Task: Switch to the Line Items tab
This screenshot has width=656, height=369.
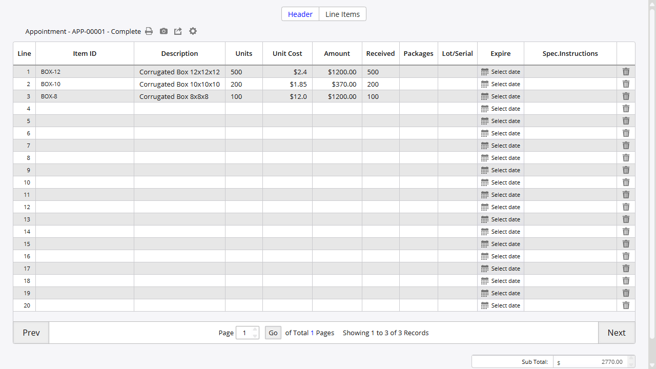Action: pos(342,14)
